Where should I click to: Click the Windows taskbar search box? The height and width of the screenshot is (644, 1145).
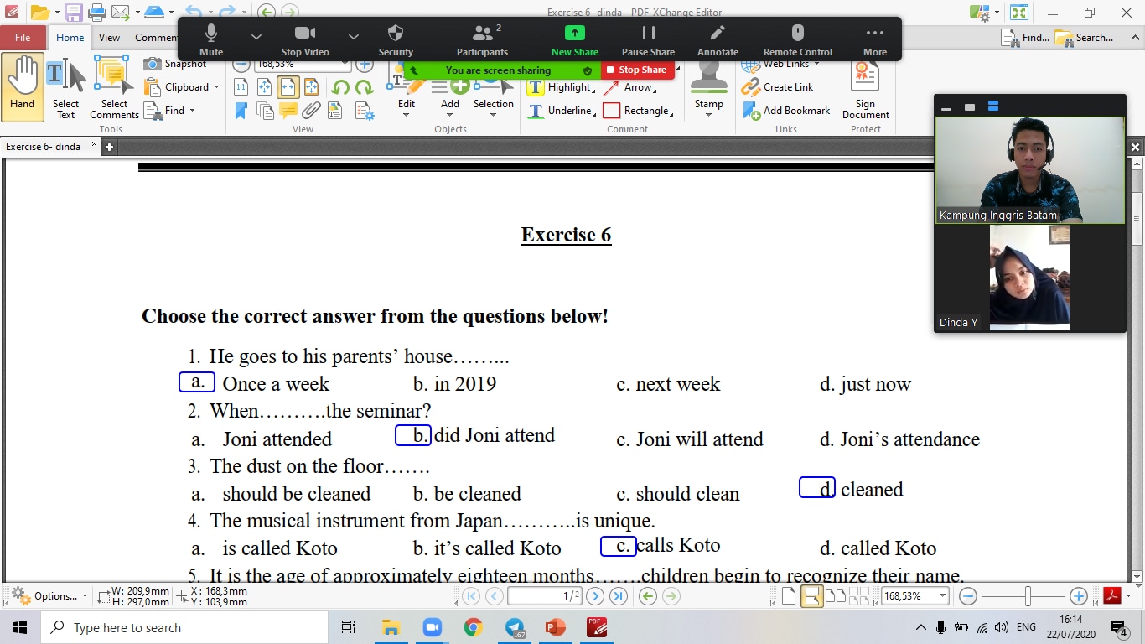(x=184, y=627)
